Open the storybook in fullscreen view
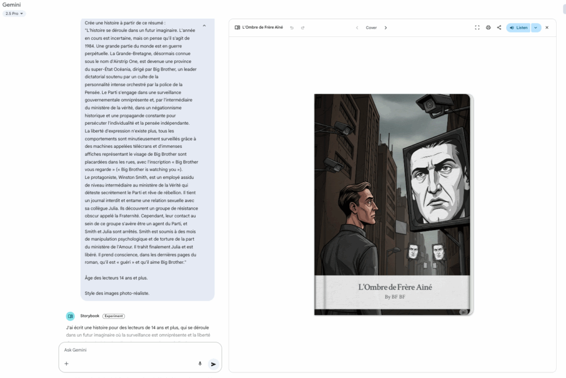This screenshot has width=566, height=378. coord(477,27)
